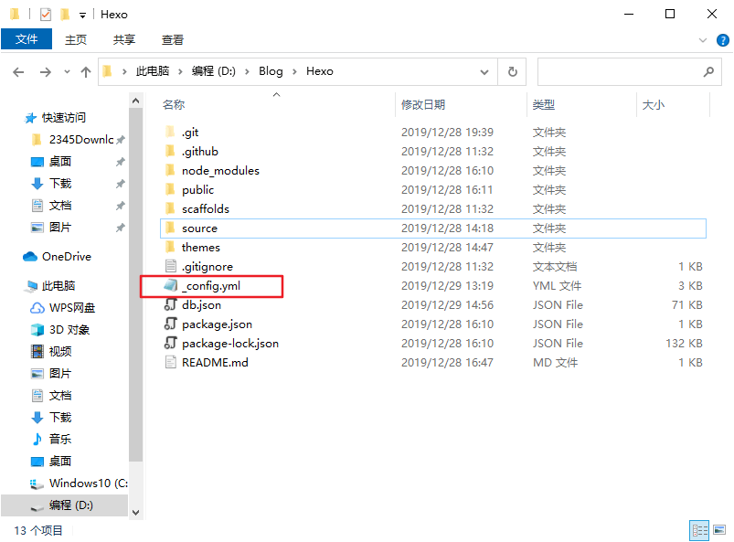Click the Up one level arrow

tap(86, 71)
